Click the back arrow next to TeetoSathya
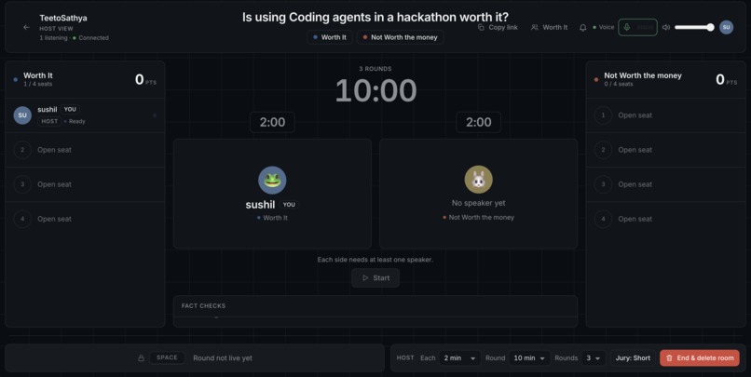 click(26, 27)
